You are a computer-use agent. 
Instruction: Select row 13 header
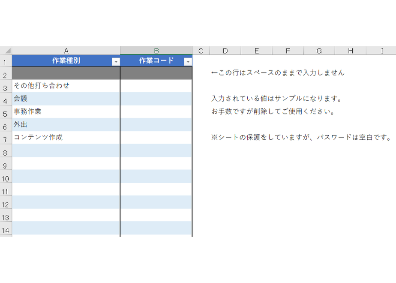pyautogui.click(x=6, y=215)
